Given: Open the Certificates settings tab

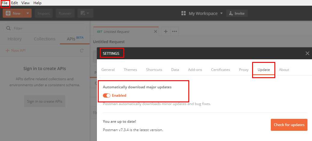Looking at the screenshot, I should tap(221, 70).
